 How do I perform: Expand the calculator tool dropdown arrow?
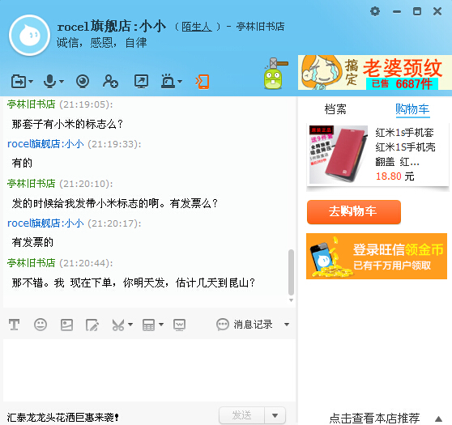pos(161,325)
